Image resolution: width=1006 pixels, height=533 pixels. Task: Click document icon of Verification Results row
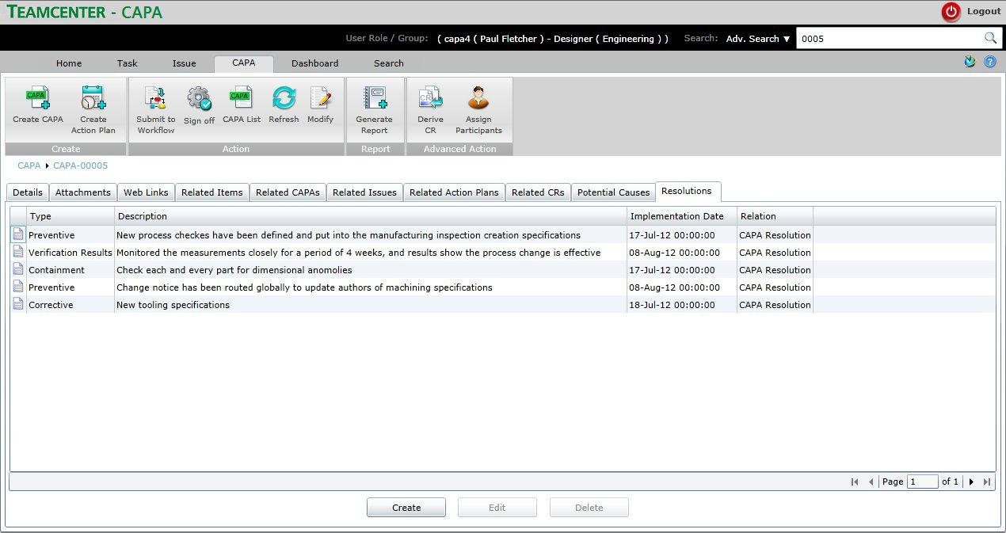(x=18, y=252)
